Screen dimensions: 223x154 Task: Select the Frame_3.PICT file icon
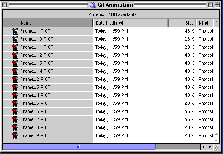click(15, 88)
